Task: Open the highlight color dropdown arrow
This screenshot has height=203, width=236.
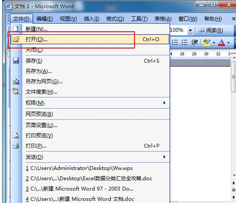Action: pos(214,42)
